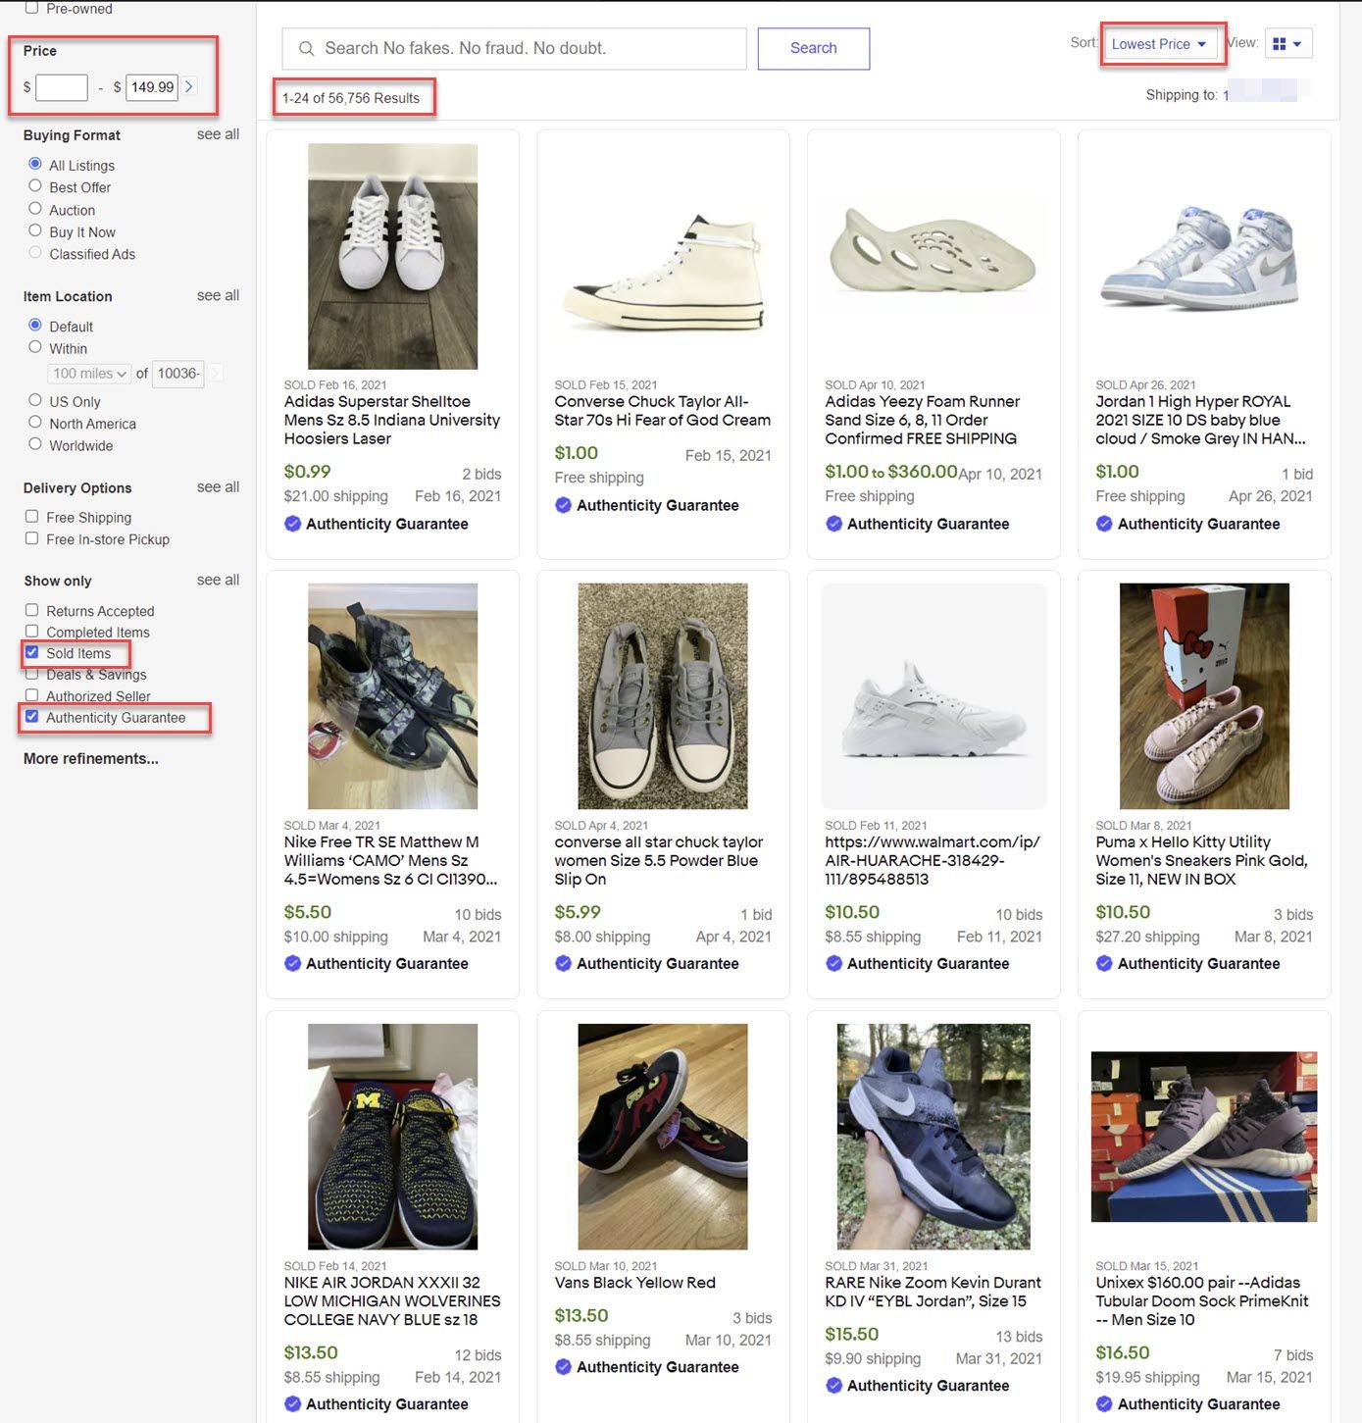Click the white Nike Huarache product image
The height and width of the screenshot is (1423, 1362).
tap(933, 696)
